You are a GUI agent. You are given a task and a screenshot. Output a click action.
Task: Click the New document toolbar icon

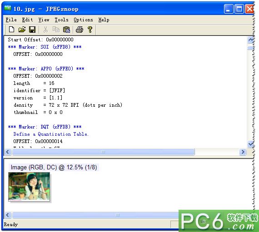coord(11,30)
